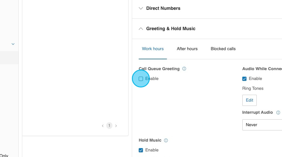The image size is (282, 157).
Task: Select the Work hours tab
Action: point(152,49)
